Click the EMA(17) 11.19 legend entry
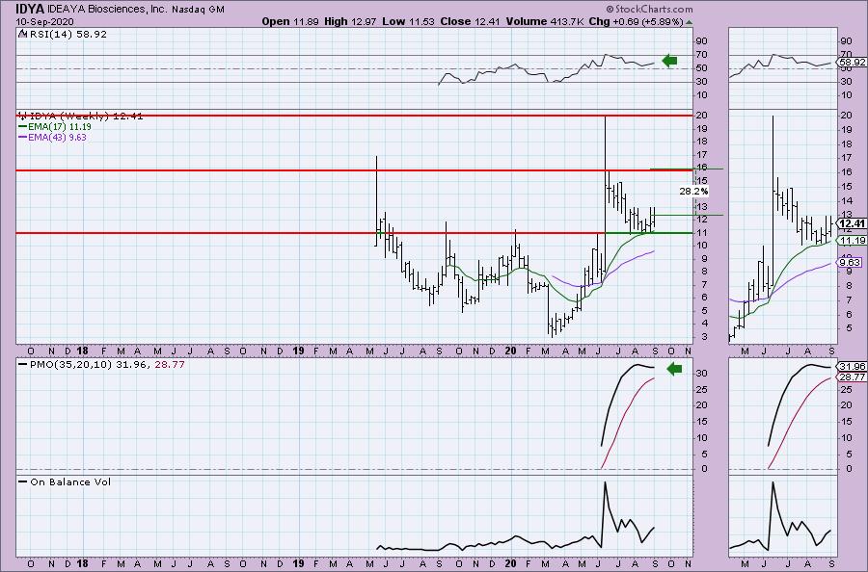This screenshot has height=572, width=868. tap(55, 126)
